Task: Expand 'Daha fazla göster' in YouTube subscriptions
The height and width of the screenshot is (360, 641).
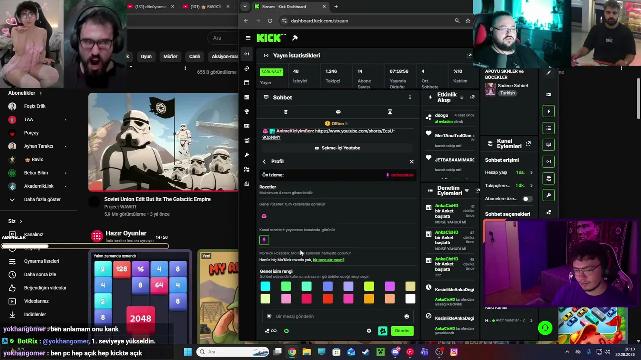Action: pos(42,199)
